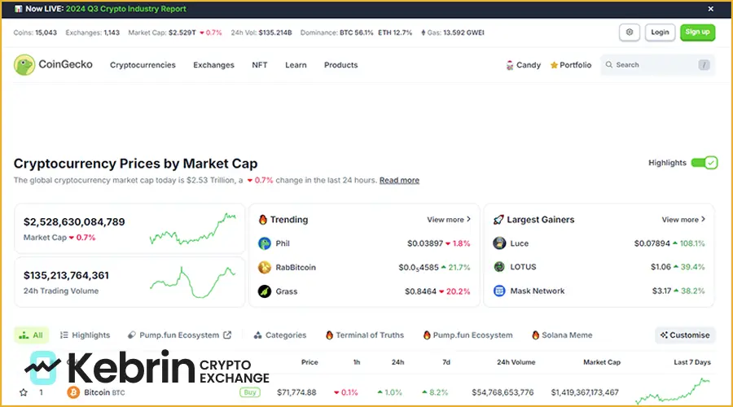Screen dimensions: 733x407
Task: Click the Coins: 15,043 stat
Action: [35, 33]
